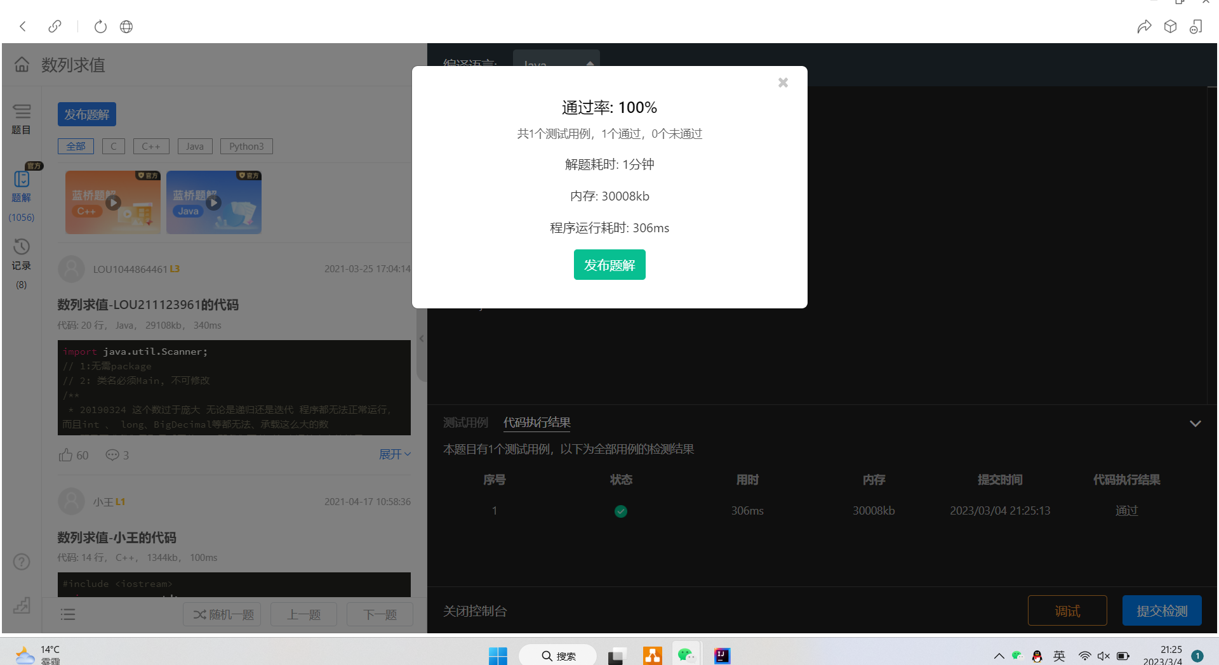This screenshot has width=1219, height=665.
Task: Open 数列求值-小王的代码 solution title
Action: pyautogui.click(x=117, y=537)
